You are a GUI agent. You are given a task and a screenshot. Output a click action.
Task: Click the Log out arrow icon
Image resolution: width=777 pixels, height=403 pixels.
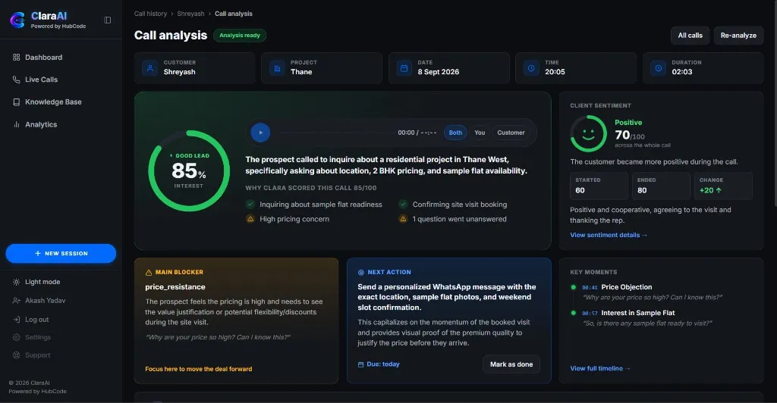17,320
